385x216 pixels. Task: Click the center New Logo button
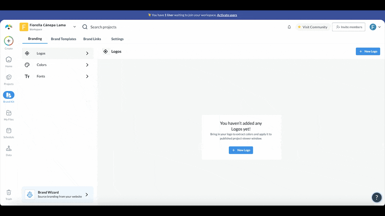[x=241, y=150]
